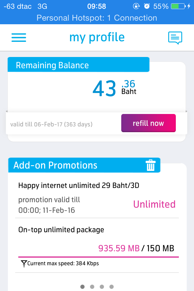Switch to the second page dot
Viewport: 194px width, 291px height.
tap(92, 287)
